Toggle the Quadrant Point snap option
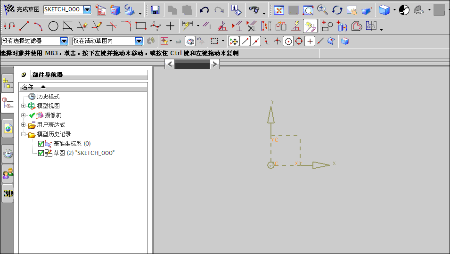The image size is (450, 254). coord(299,41)
